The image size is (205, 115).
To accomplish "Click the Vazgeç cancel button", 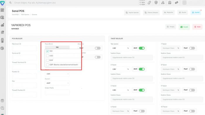I will point(171,27).
